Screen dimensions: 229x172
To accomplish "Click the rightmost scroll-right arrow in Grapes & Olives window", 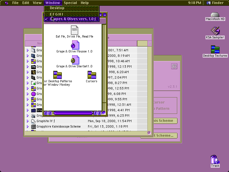I will 99,113.
